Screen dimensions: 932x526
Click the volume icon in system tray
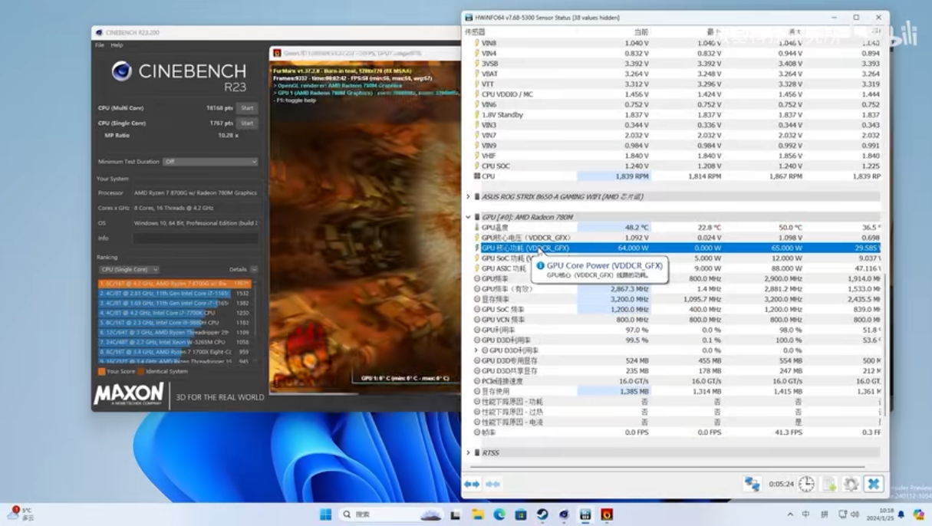(x=855, y=514)
